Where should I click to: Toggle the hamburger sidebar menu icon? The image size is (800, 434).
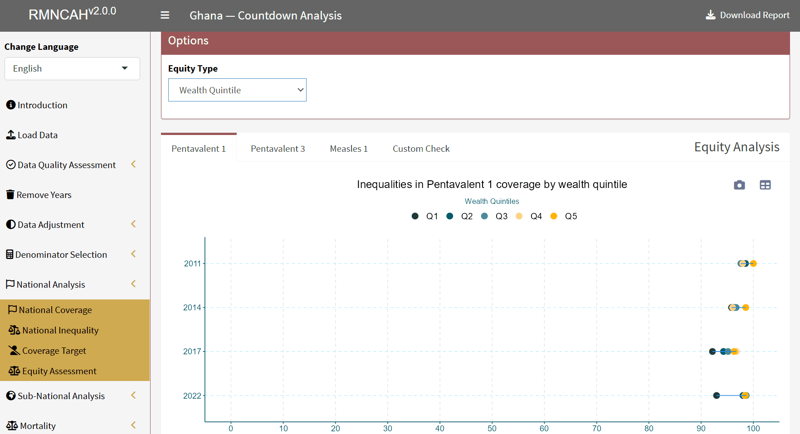[165, 15]
